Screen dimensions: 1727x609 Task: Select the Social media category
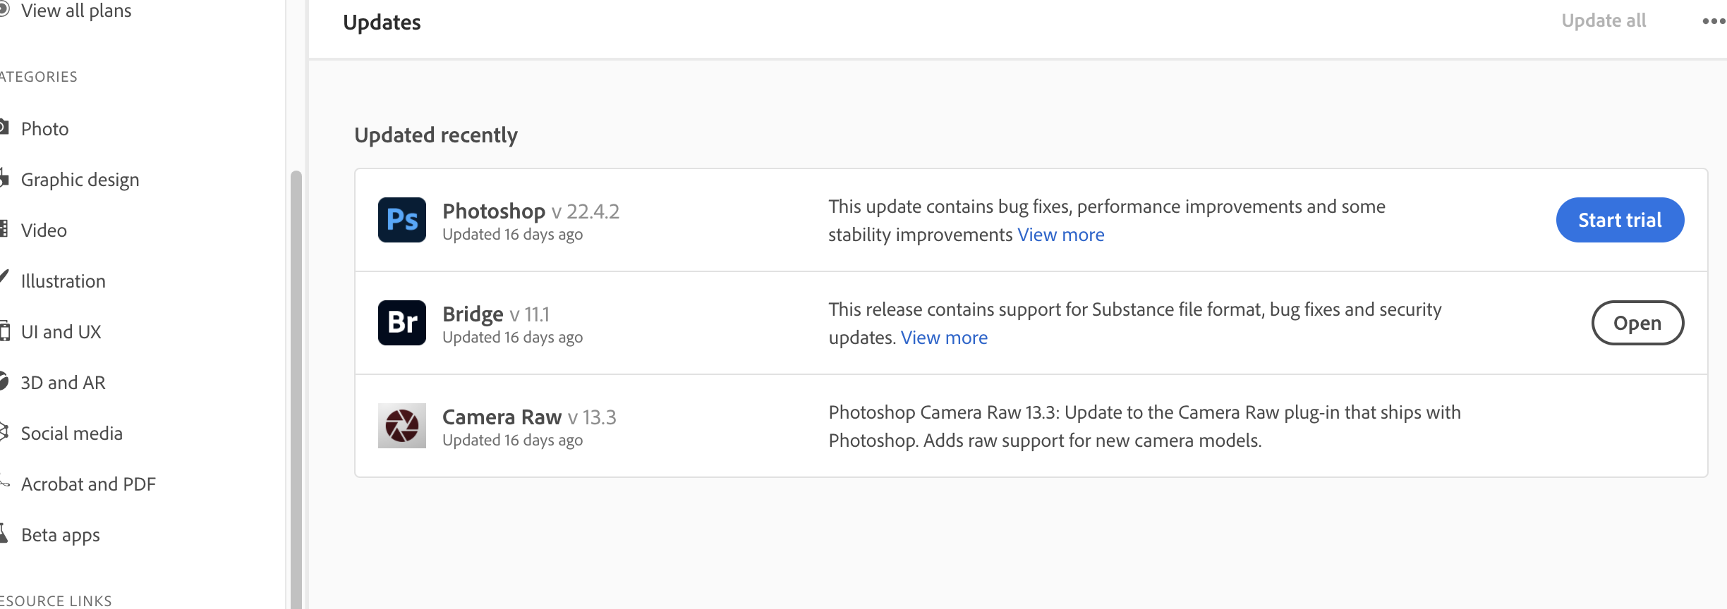tap(72, 433)
